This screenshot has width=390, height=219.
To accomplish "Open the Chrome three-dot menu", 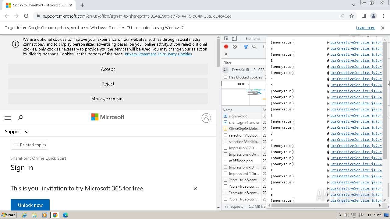I will tap(383, 16).
